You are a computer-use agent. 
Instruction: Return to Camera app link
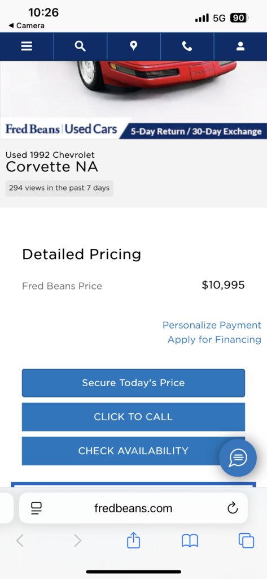pyautogui.click(x=26, y=25)
